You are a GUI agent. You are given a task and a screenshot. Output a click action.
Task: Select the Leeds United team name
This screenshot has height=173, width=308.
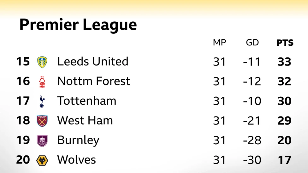(x=93, y=61)
